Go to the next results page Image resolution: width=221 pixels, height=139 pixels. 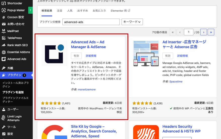(203, 32)
